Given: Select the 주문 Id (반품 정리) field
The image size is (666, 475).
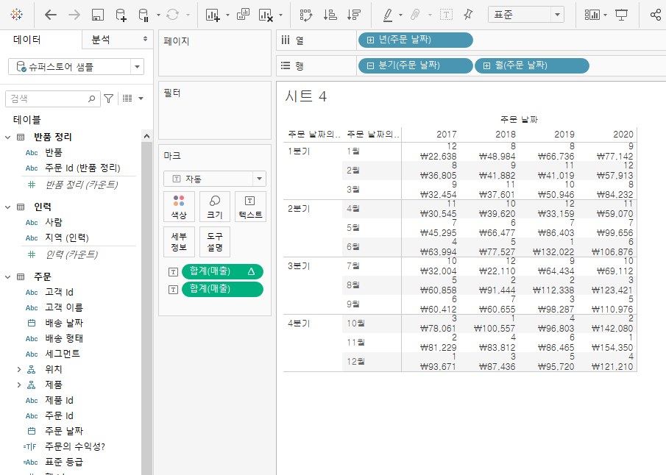Looking at the screenshot, I should coord(82,168).
